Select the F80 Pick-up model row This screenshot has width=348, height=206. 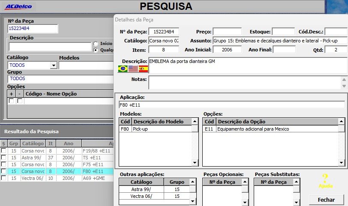click(156, 129)
